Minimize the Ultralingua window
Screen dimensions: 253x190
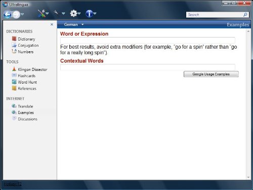pos(226,3)
